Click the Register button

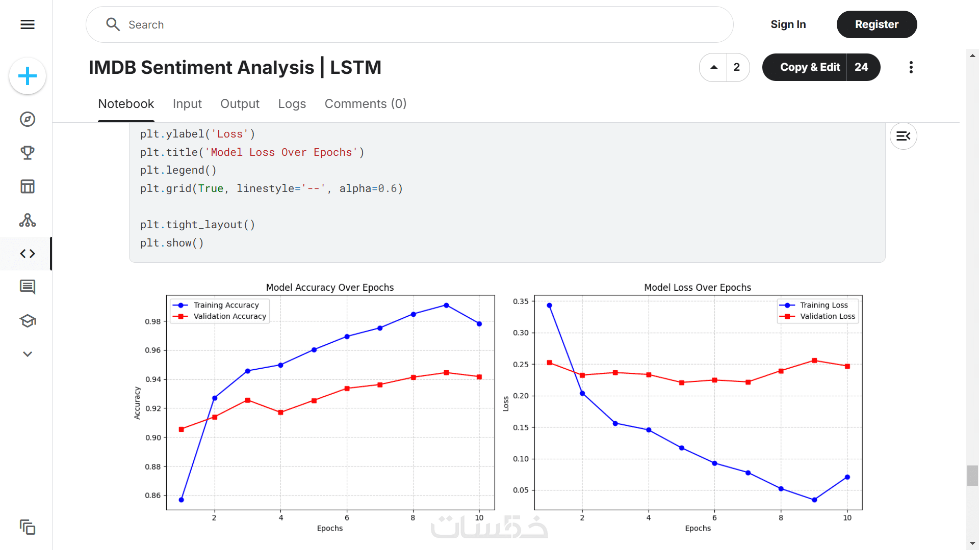pos(877,24)
